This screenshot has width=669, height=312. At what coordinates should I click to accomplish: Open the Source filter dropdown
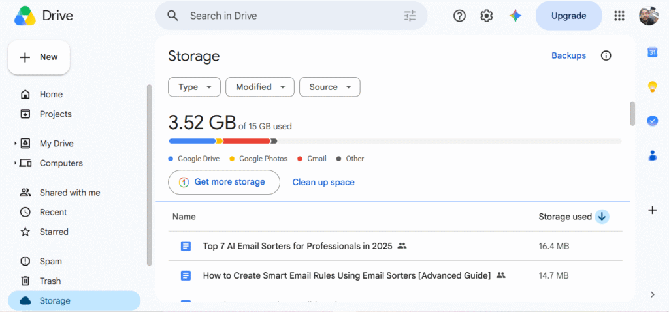tap(330, 87)
